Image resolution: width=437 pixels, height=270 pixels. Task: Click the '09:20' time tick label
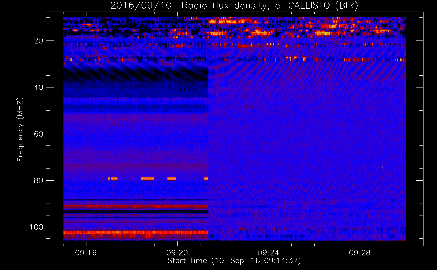pyautogui.click(x=177, y=253)
